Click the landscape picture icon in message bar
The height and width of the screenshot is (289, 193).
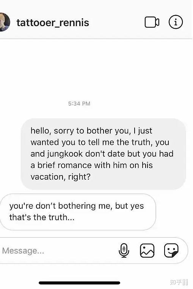tap(147, 250)
